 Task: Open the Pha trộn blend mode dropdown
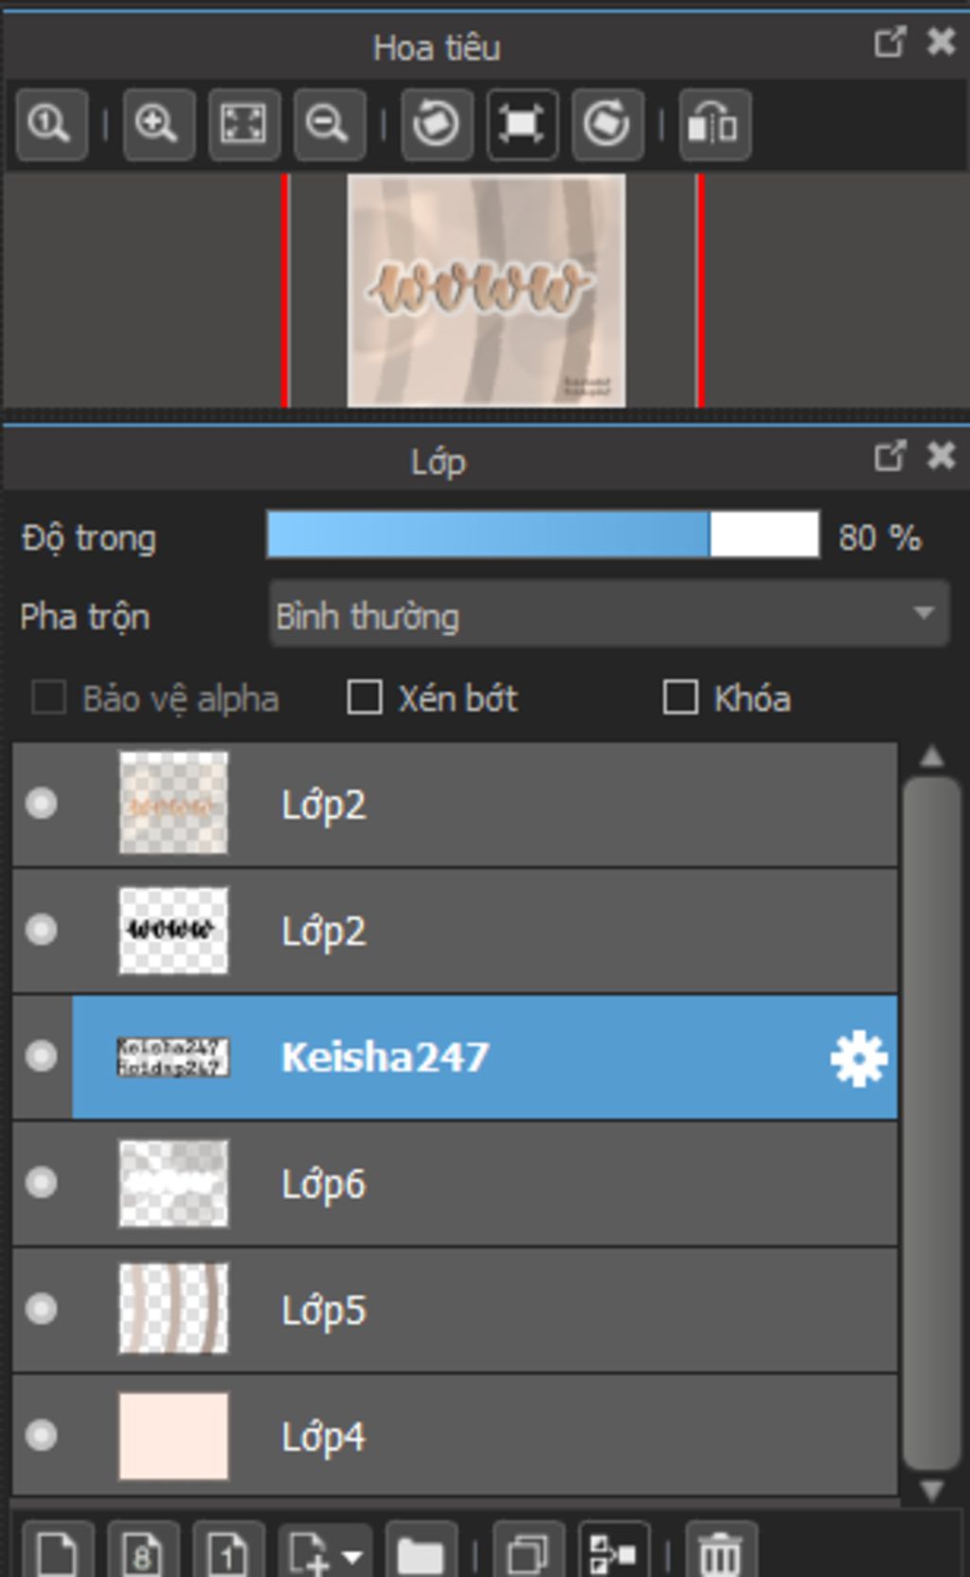pyautogui.click(x=608, y=616)
